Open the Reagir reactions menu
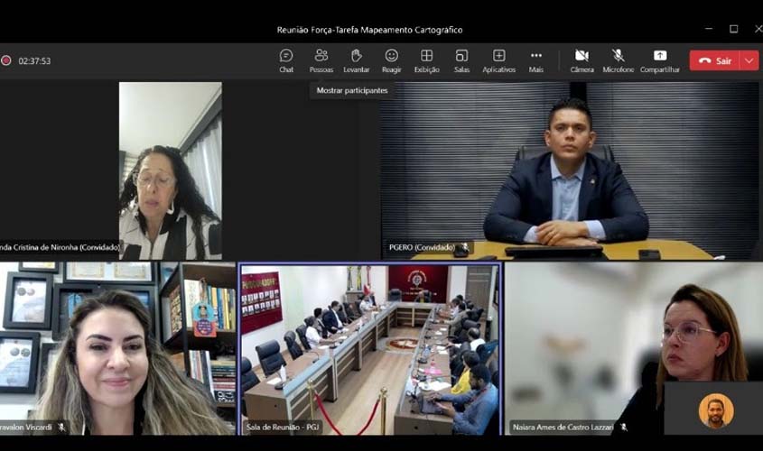 391,60
